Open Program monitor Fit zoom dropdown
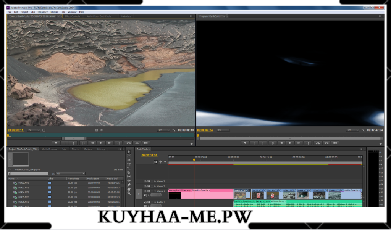Screen dimensions: 391x230 (x=223, y=130)
